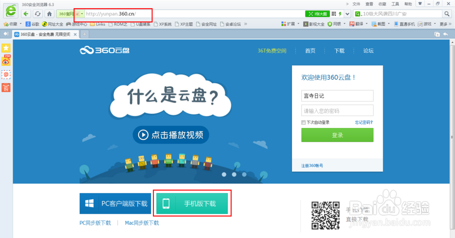Open 影视大全 toolbar item
Viewport: 455px width, 238px height.
pyautogui.click(x=314, y=24)
